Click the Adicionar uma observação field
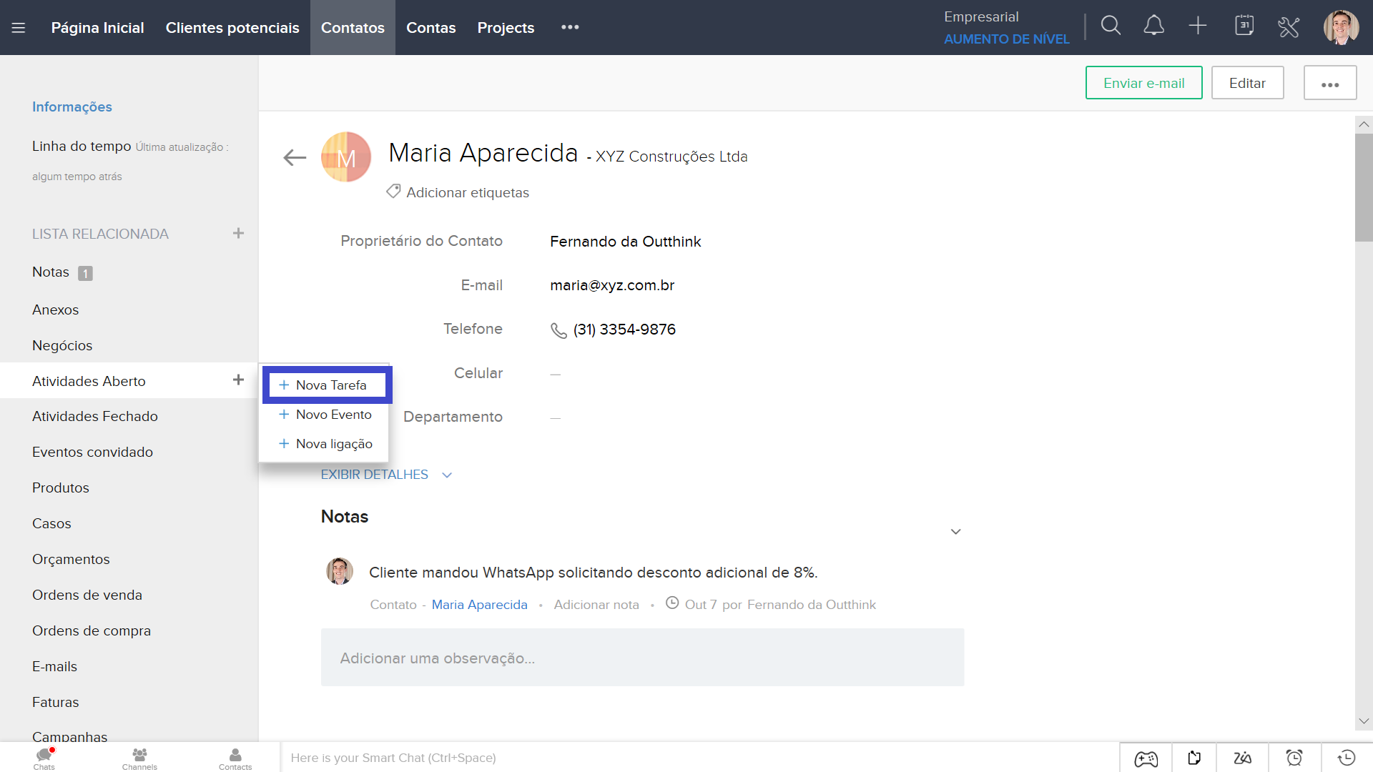This screenshot has width=1373, height=772. click(x=642, y=658)
